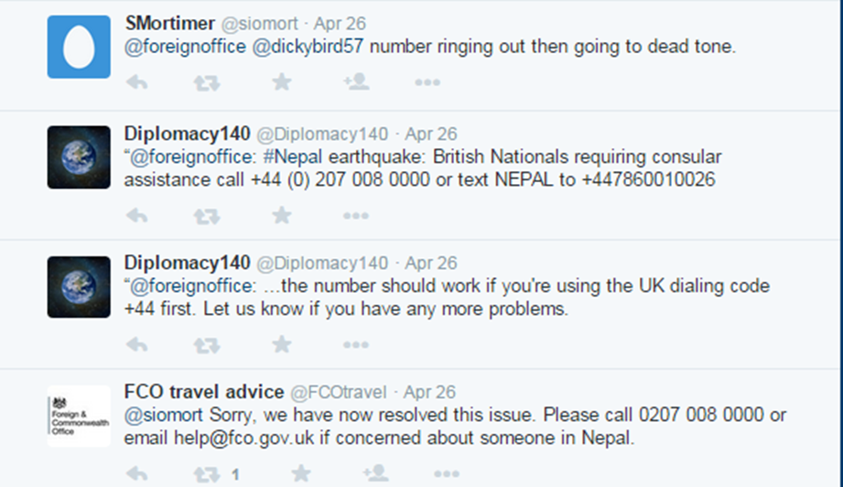Reply to SMortimer's dead tone tweet
The width and height of the screenshot is (843, 487).
136,83
